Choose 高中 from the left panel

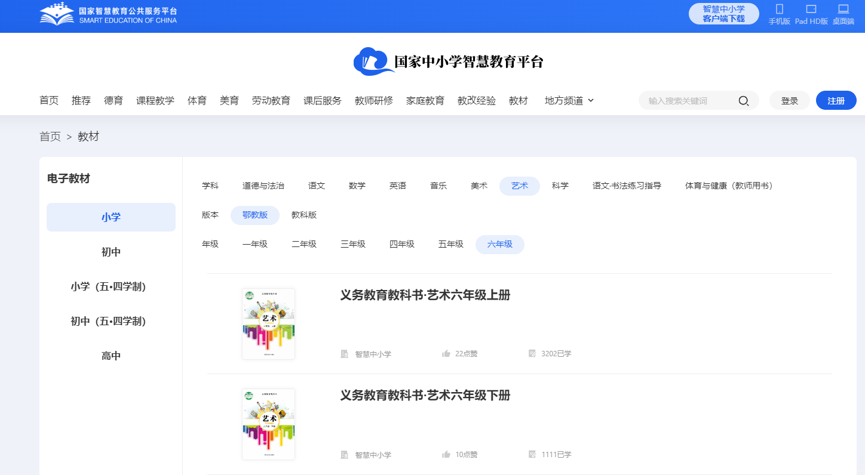pos(111,355)
